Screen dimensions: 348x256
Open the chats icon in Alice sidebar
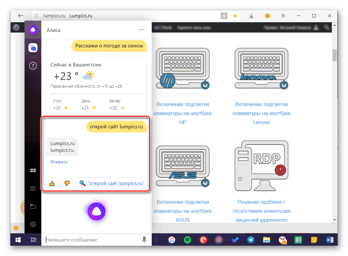(x=33, y=48)
